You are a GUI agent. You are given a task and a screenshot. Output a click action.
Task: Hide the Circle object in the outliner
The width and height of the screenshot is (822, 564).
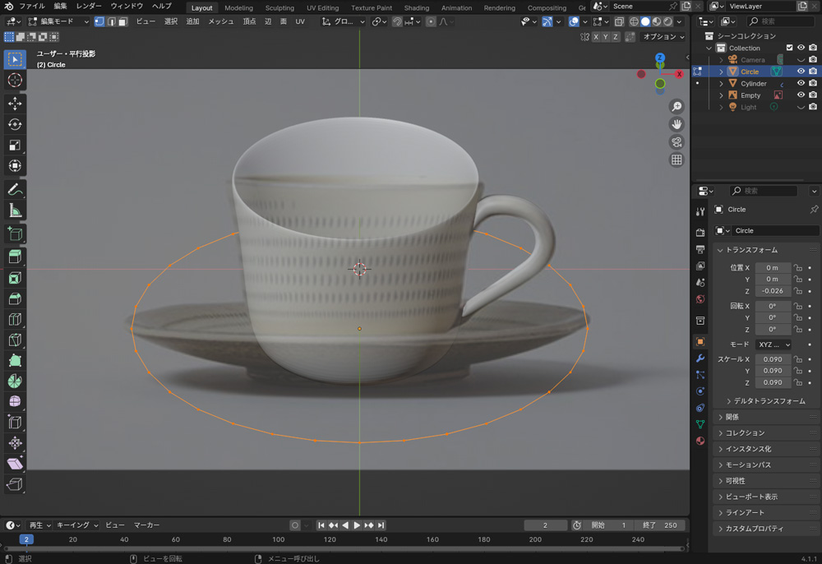(801, 72)
